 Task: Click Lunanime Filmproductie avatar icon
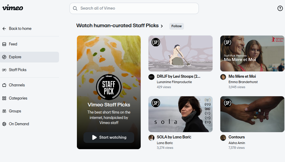(151, 77)
